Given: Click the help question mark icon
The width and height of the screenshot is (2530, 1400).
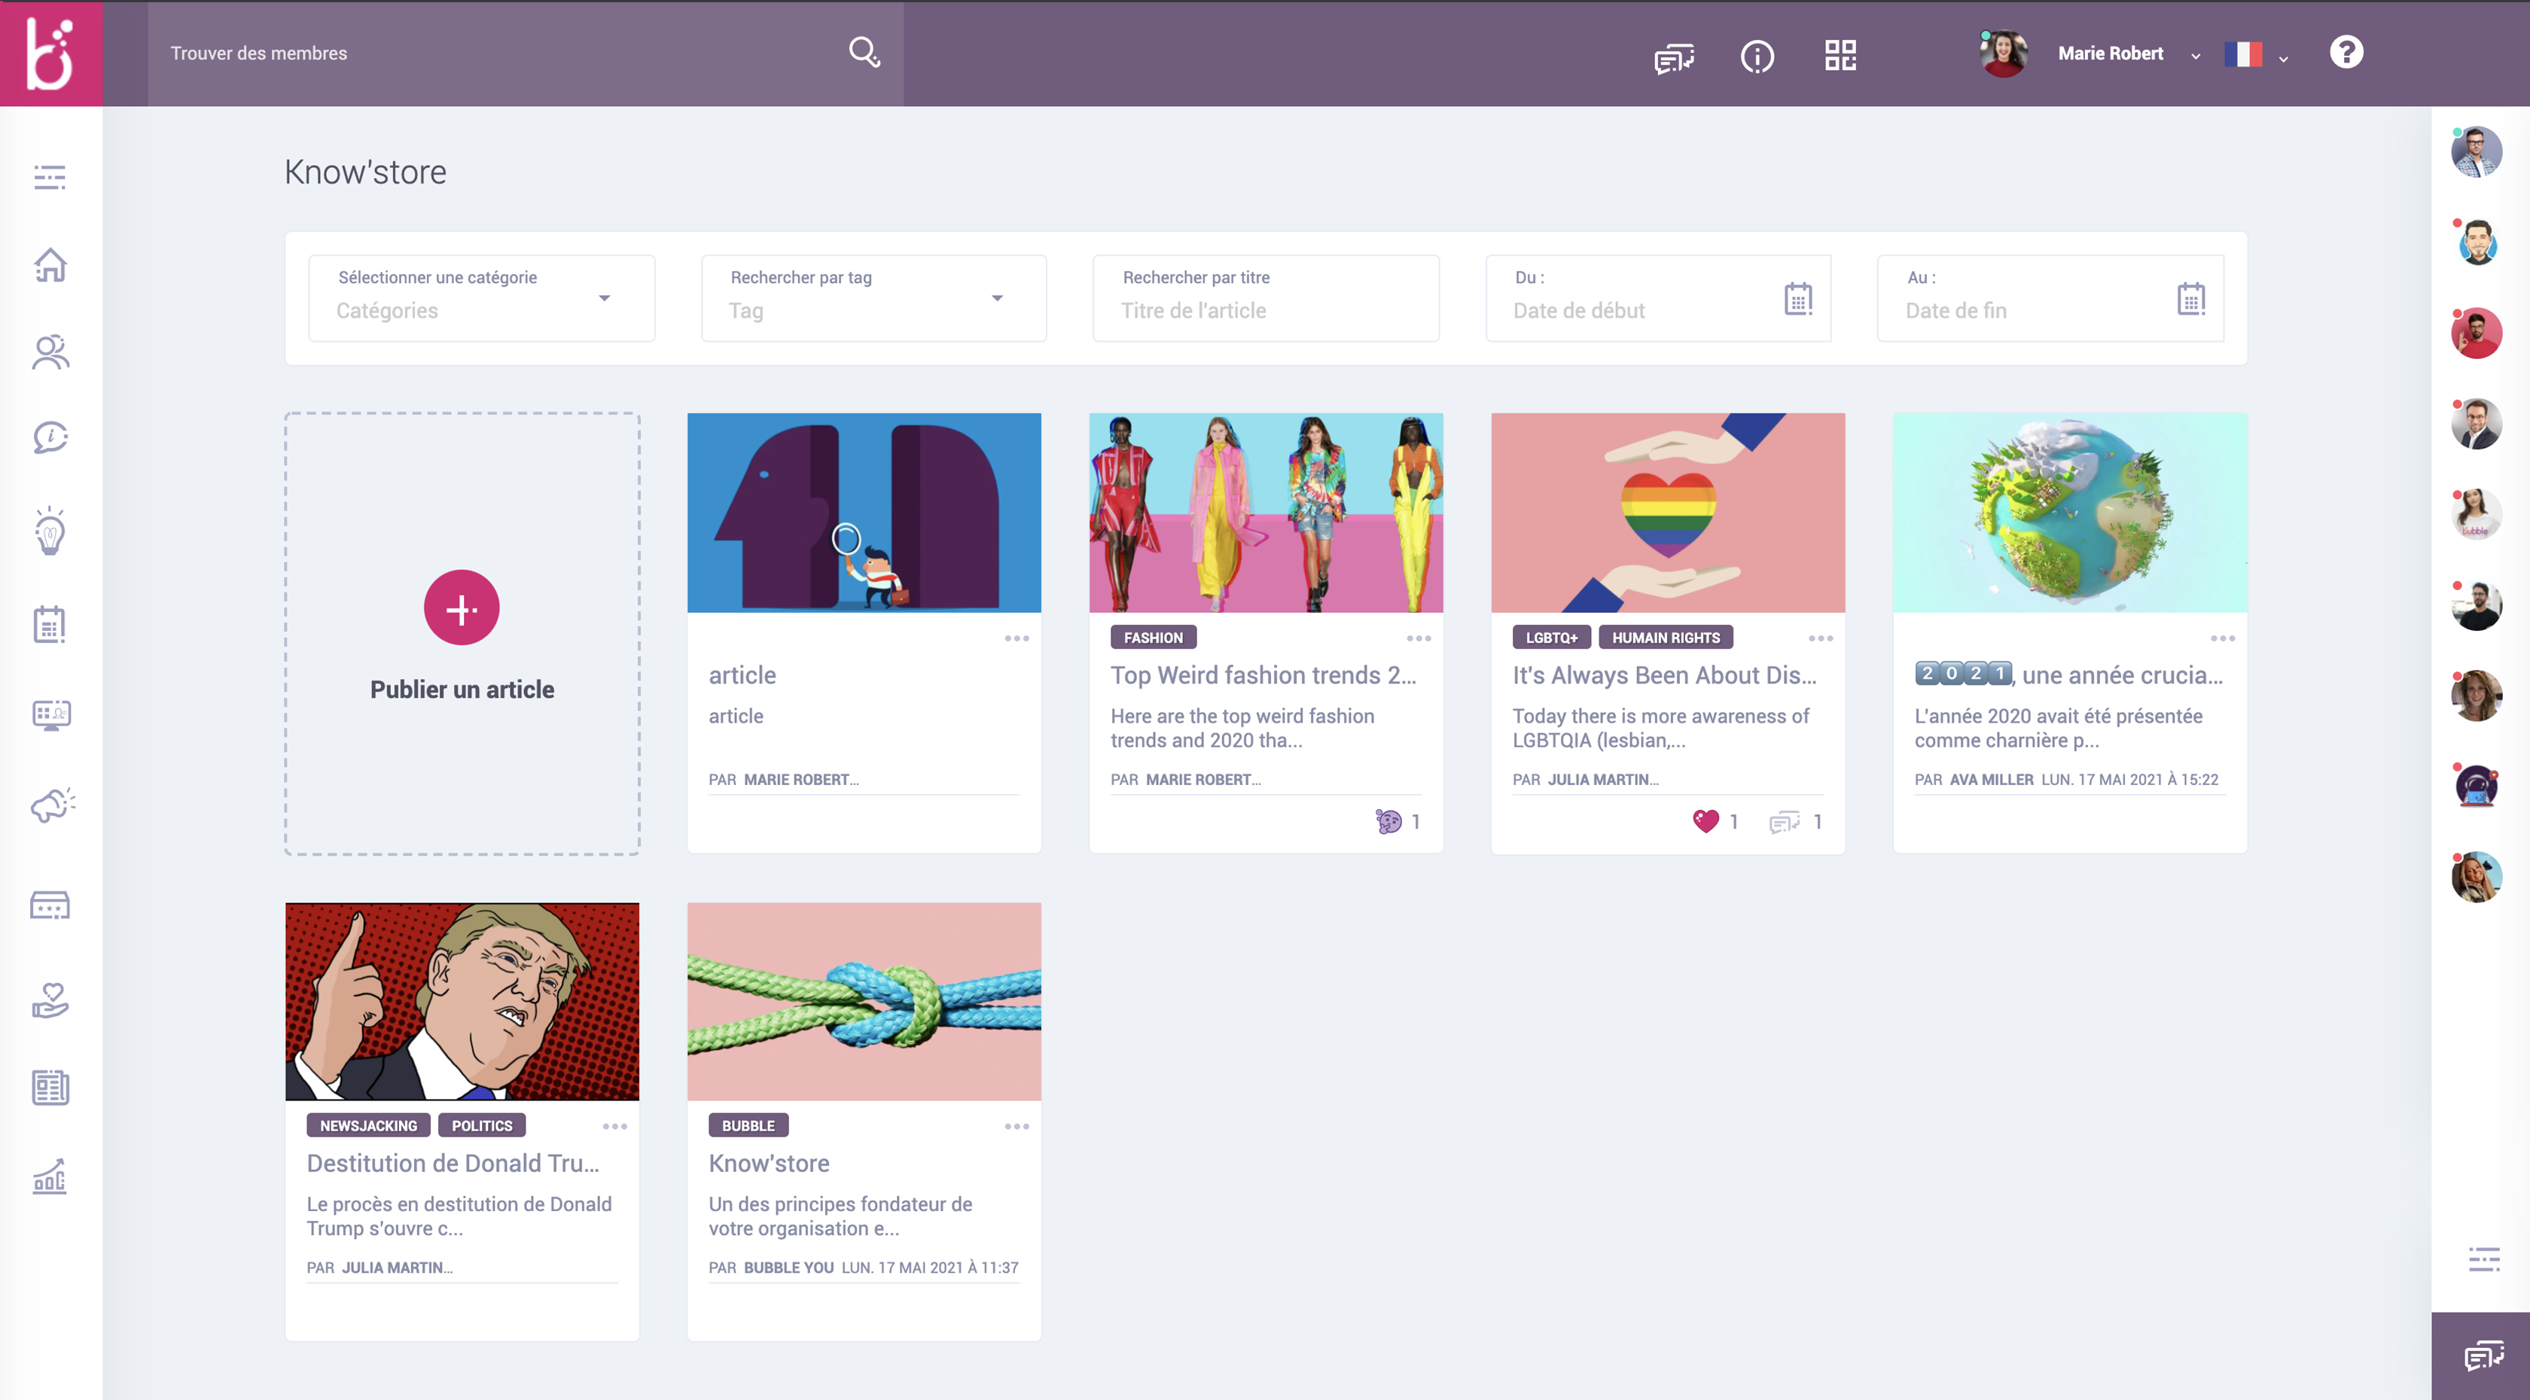Looking at the screenshot, I should click(x=2346, y=52).
